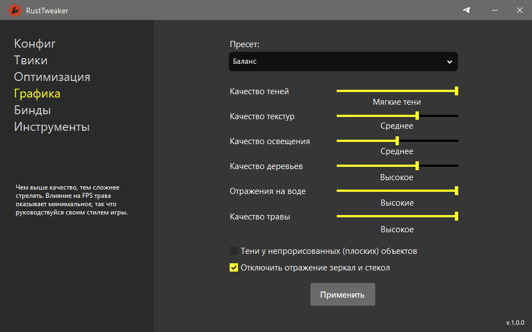This screenshot has width=532, height=332.
Task: Click the Качество текстур slider handle
Action: click(x=417, y=116)
